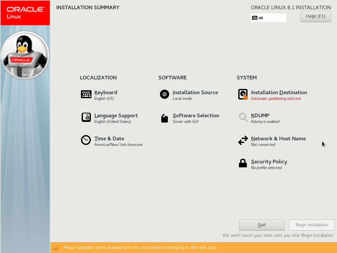337x253 pixels.
Task: Click the Oracle Linux logo banner
Action: pyautogui.click(x=25, y=13)
